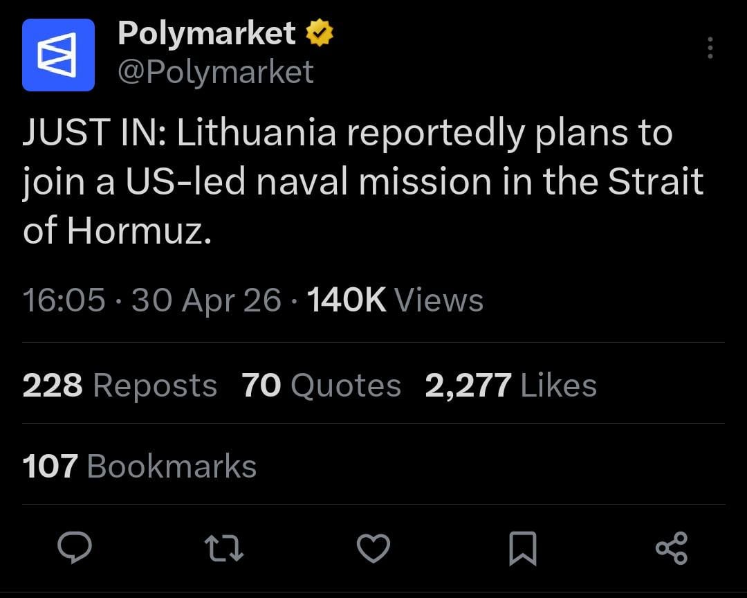This screenshot has height=598, width=747.
Task: Like the tweet with the heart icon
Action: click(x=373, y=548)
